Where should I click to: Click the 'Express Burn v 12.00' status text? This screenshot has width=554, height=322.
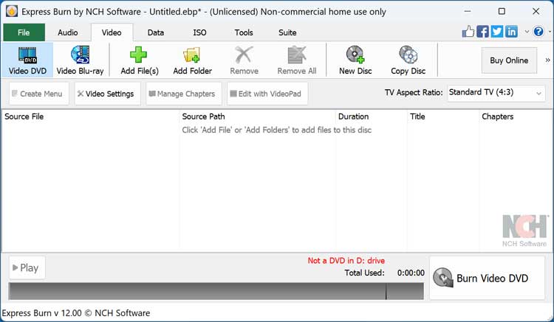76,313
